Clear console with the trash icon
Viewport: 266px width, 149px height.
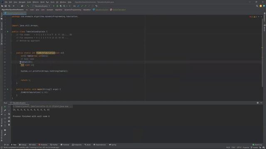click(9, 125)
